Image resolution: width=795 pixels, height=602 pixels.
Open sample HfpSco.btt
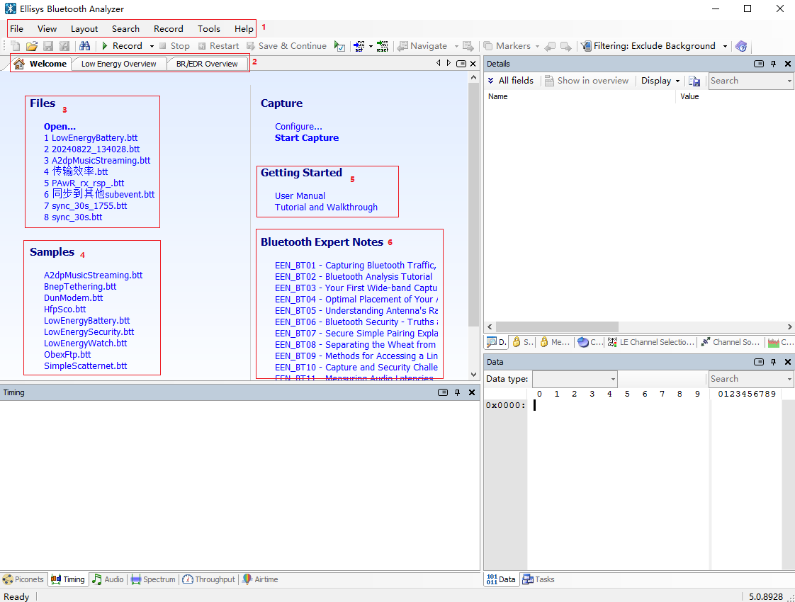65,309
